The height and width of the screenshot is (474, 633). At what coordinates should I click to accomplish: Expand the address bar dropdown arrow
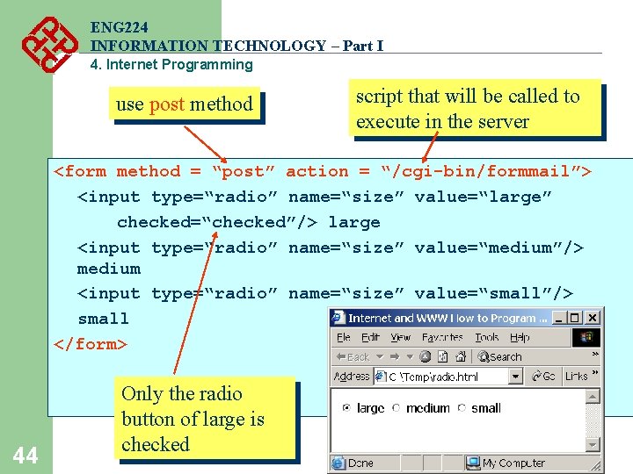515,377
